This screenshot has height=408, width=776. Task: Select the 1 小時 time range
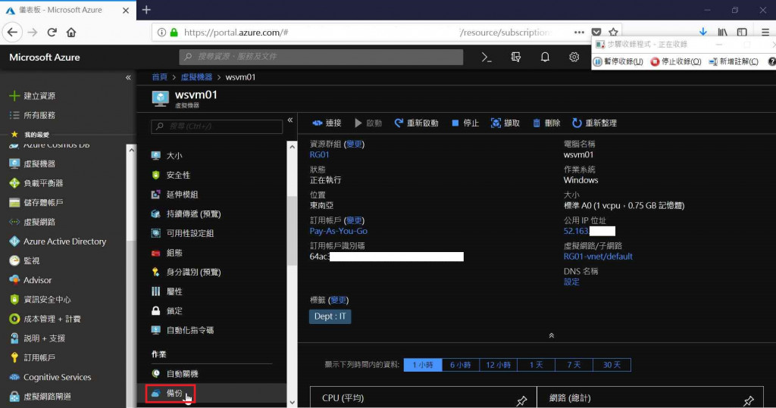pyautogui.click(x=423, y=365)
